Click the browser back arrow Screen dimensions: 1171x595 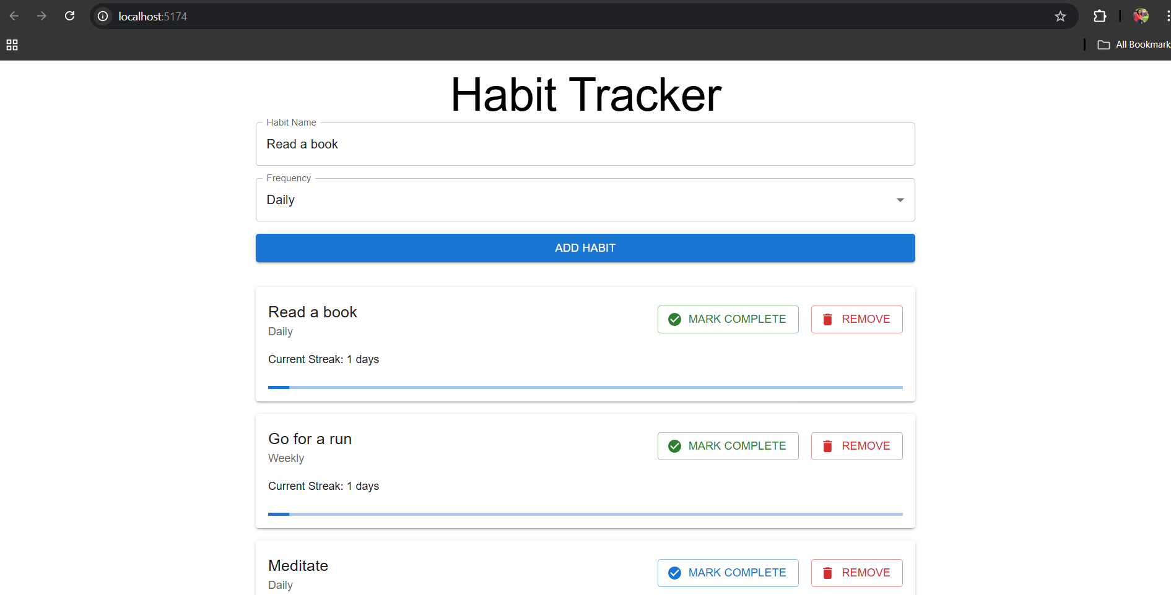click(14, 16)
